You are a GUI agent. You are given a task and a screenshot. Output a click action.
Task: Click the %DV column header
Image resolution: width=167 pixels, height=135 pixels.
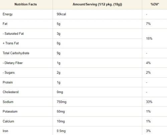tap(155, 4)
